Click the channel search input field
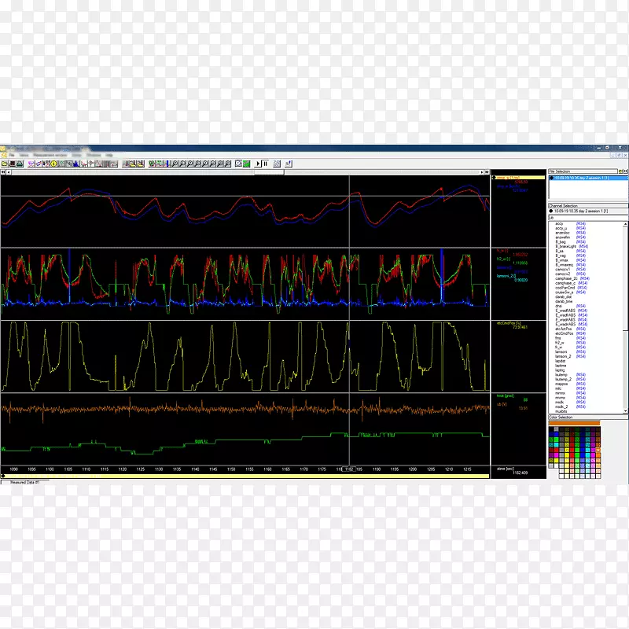 tap(587, 217)
